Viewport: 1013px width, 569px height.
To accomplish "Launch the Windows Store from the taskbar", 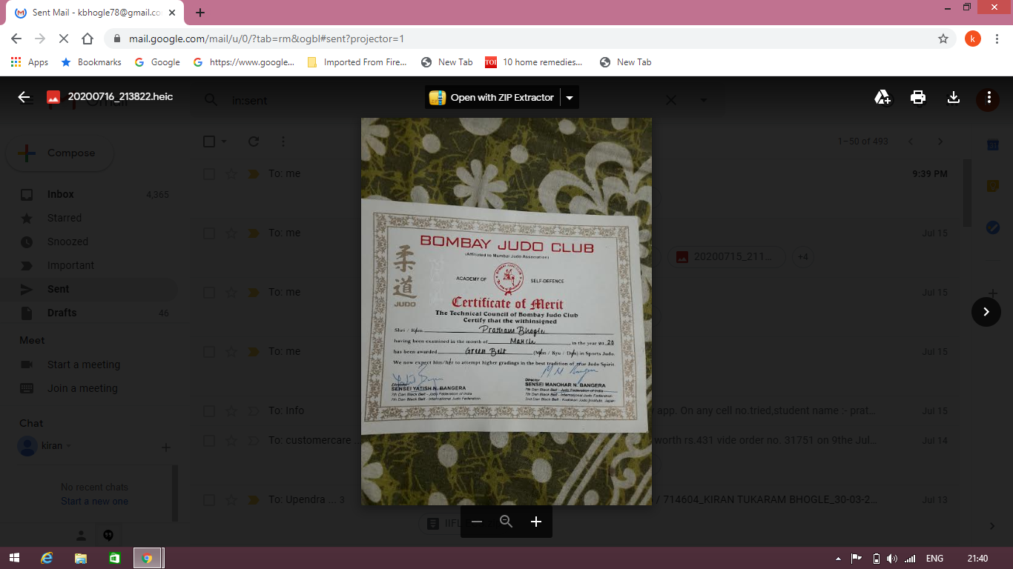I will [x=114, y=558].
